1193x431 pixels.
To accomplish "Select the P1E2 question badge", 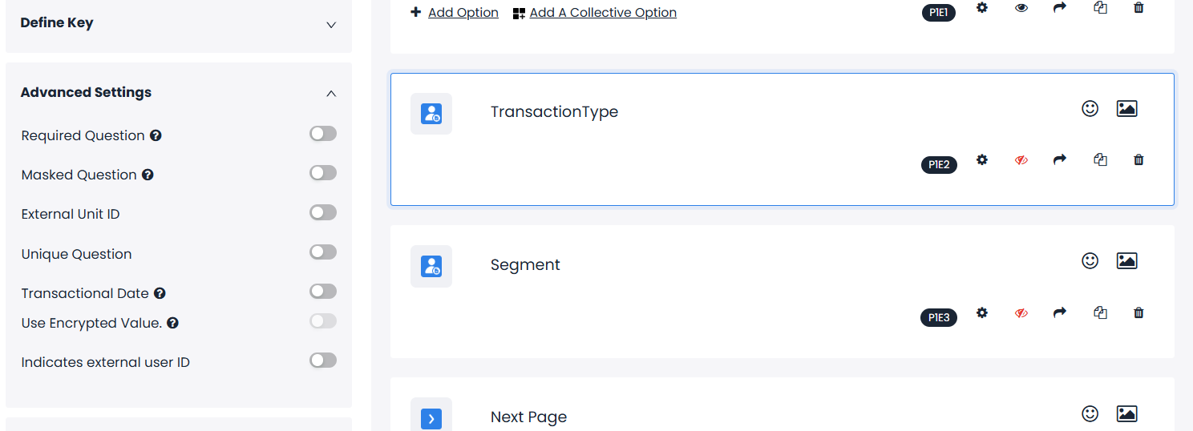I will 939,165.
